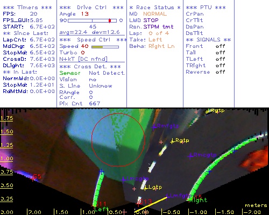Click the NORMAL mode value
The image size is (269, 215).
point(155,14)
